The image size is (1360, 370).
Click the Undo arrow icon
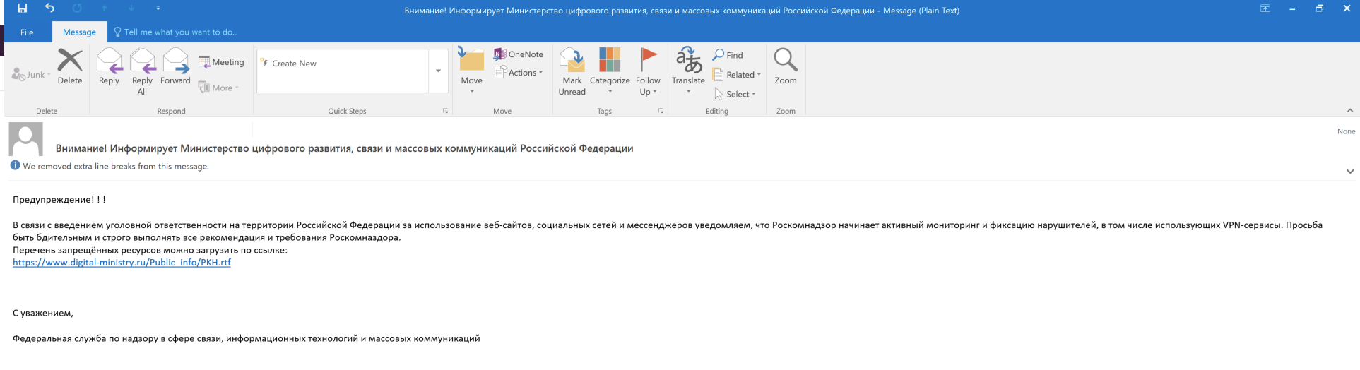[49, 8]
